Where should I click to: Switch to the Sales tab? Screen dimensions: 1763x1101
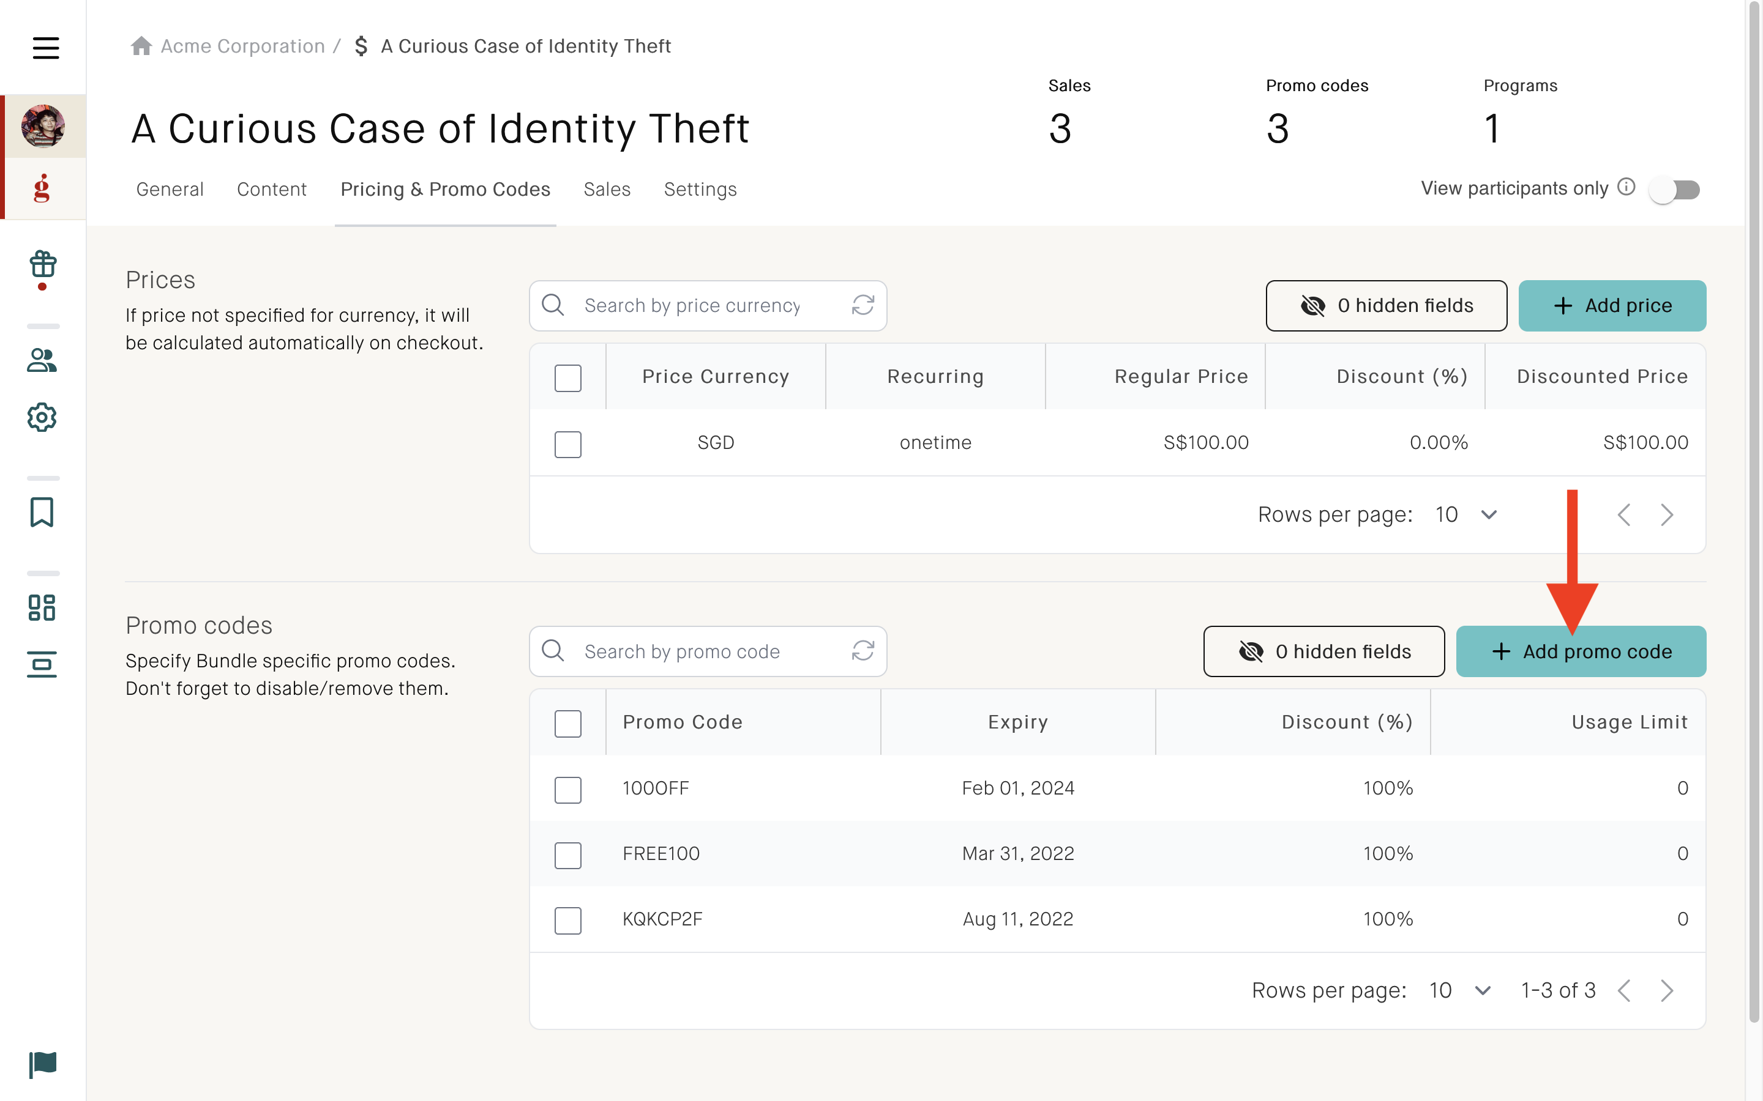click(607, 190)
